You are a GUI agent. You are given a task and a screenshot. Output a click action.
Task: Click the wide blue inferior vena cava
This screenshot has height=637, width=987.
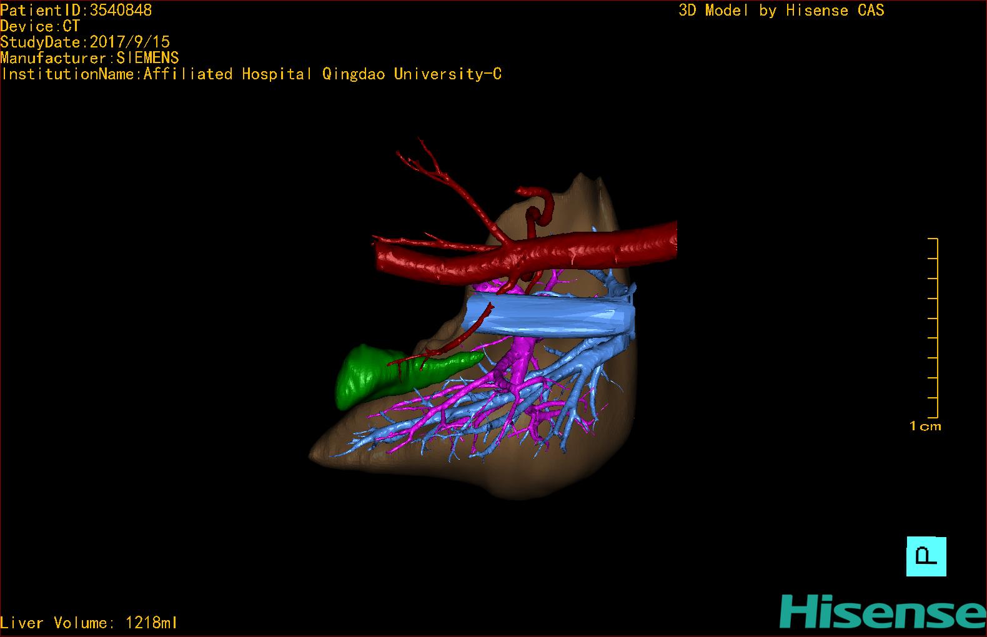pos(550,317)
